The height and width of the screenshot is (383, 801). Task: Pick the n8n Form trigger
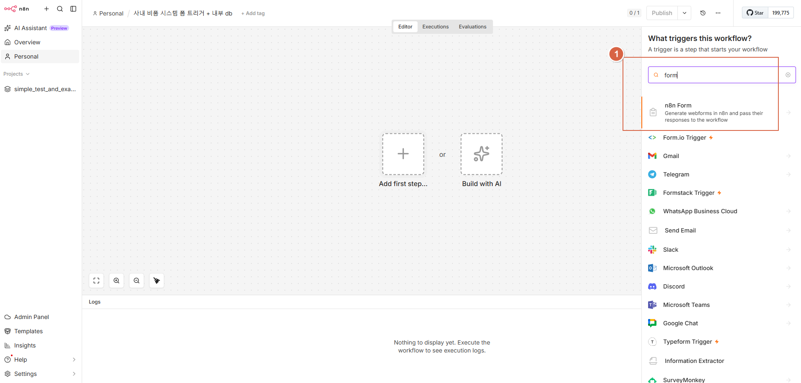point(719,112)
